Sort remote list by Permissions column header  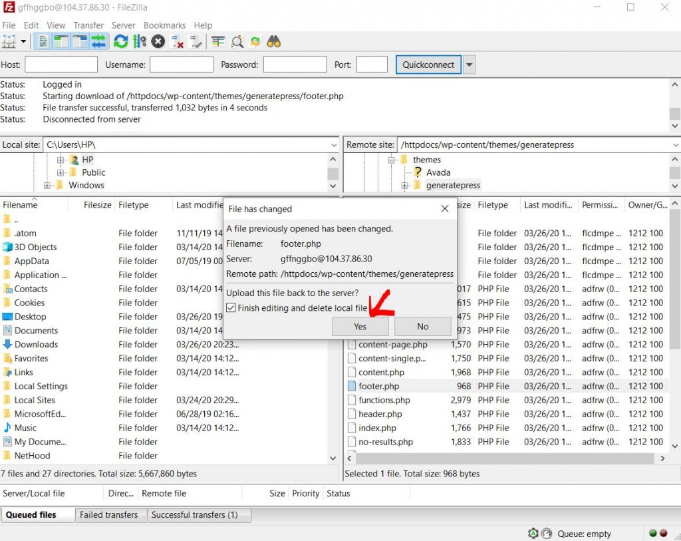(x=601, y=205)
